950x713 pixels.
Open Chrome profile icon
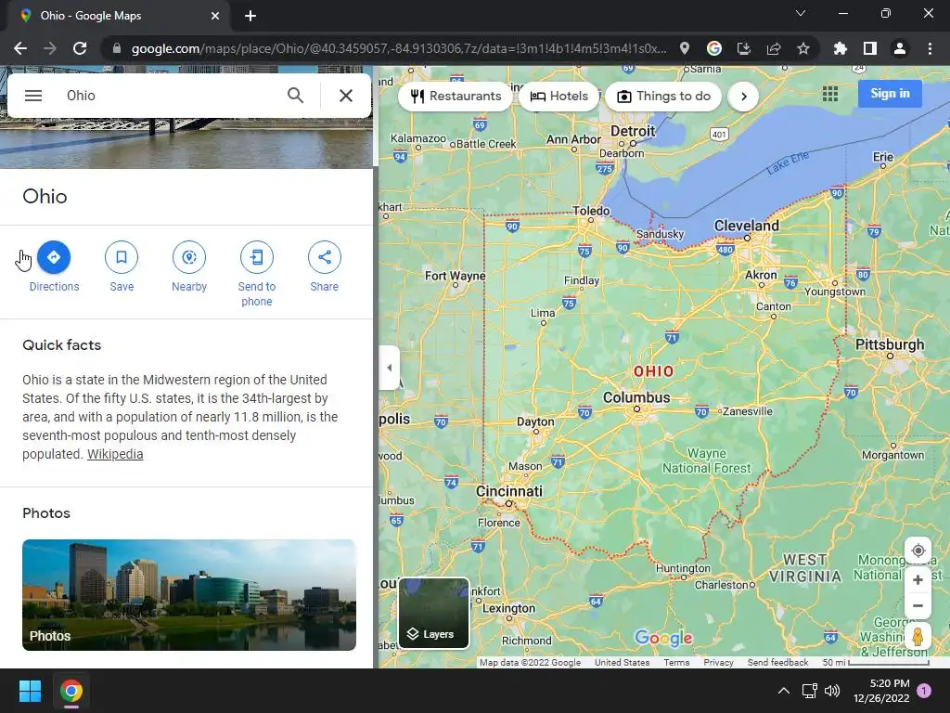[900, 48]
